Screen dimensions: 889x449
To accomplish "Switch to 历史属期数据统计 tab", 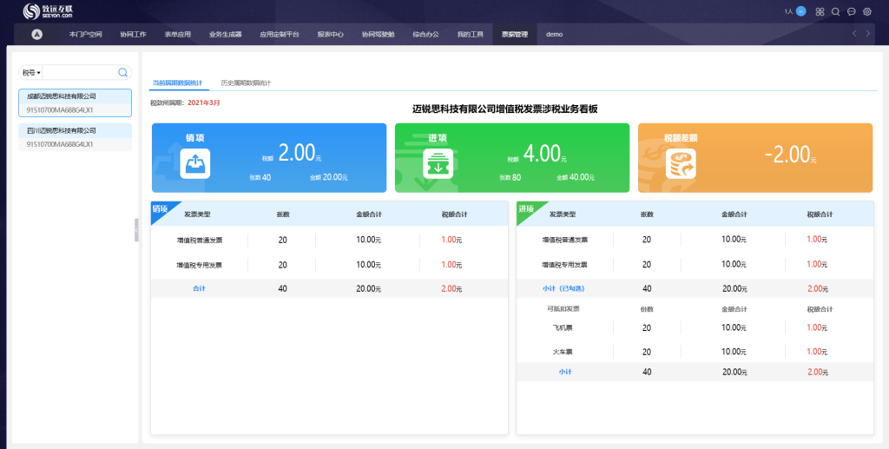I will click(x=246, y=83).
